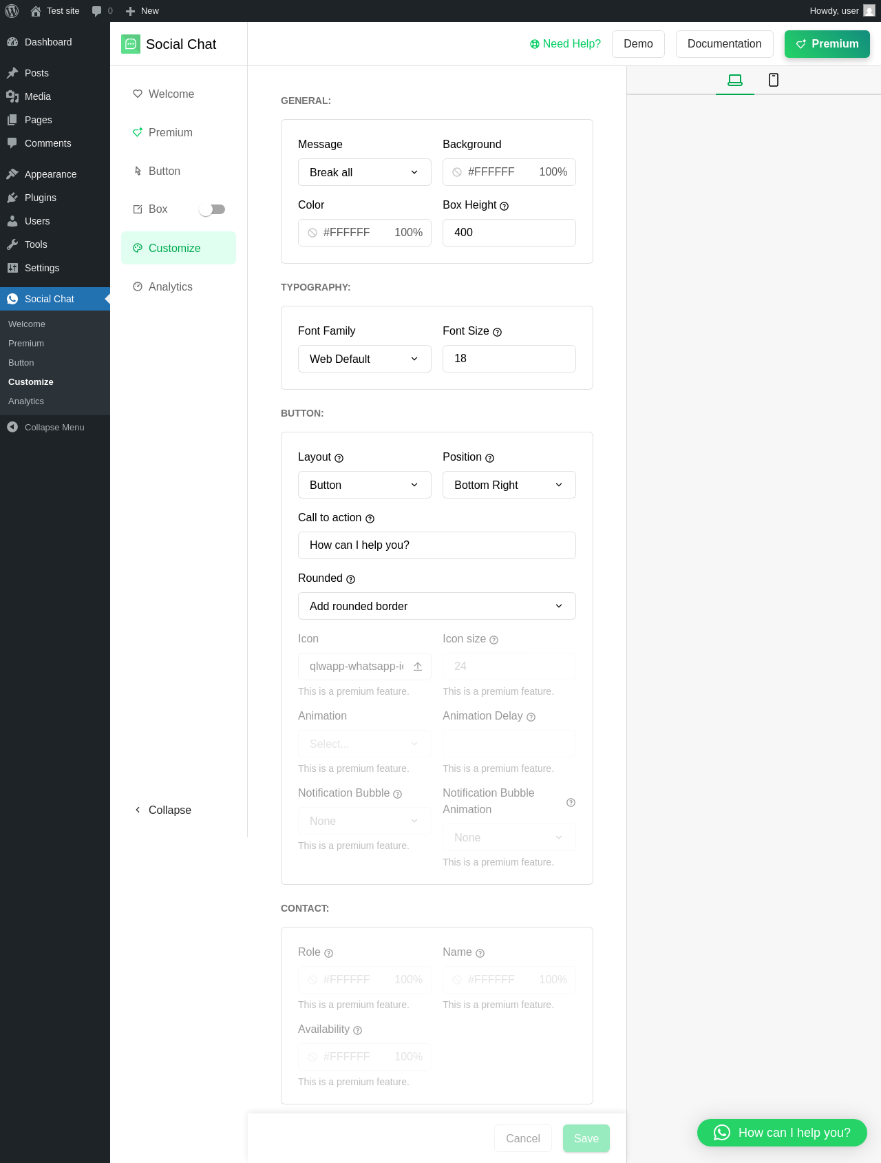Open the Animation Select dropdown
Viewport: 881px width, 1163px height.
pyautogui.click(x=365, y=744)
